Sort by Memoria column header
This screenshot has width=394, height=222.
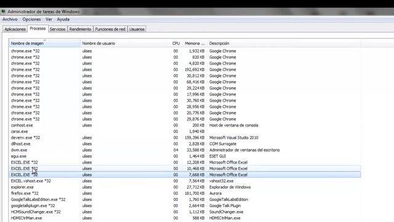195,43
